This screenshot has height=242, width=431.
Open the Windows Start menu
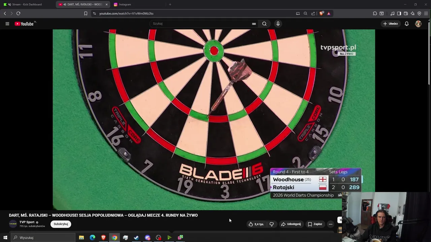pos(5,238)
